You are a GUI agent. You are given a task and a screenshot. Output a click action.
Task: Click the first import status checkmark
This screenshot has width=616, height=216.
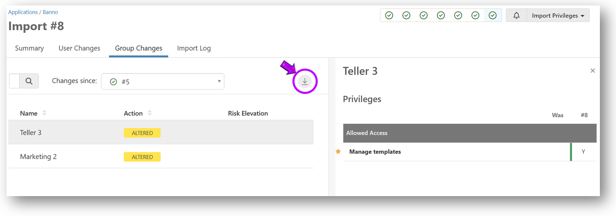click(389, 15)
